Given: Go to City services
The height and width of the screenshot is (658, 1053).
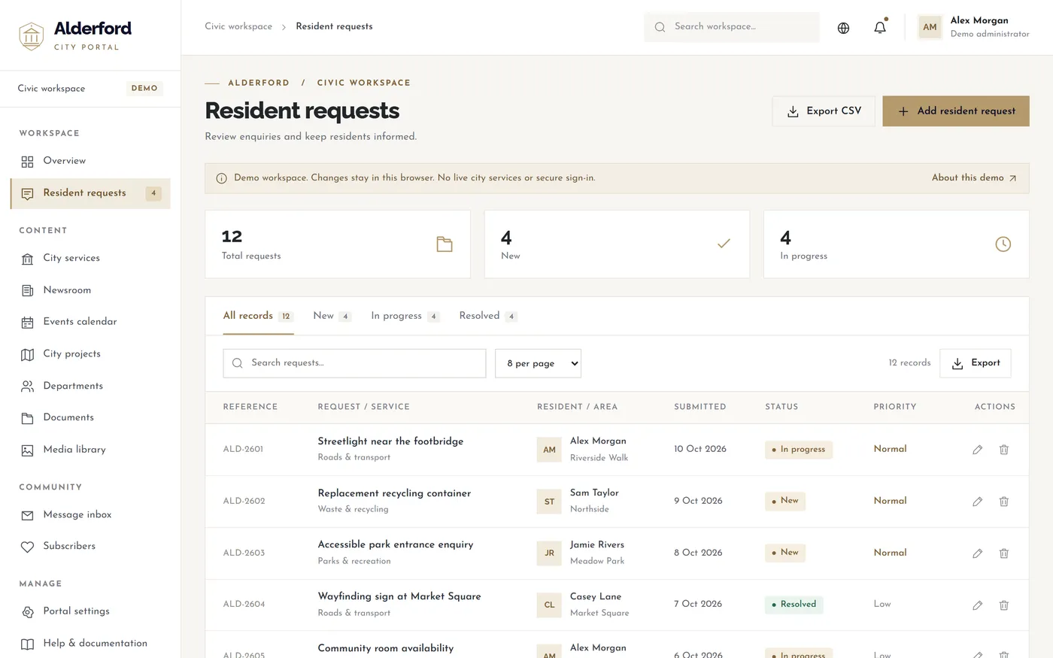Looking at the screenshot, I should tap(90, 258).
